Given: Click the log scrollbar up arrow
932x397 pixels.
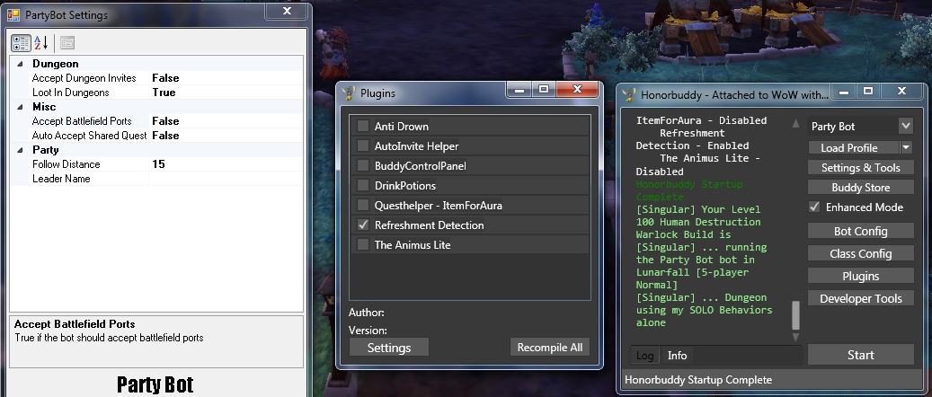Looking at the screenshot, I should tap(795, 124).
